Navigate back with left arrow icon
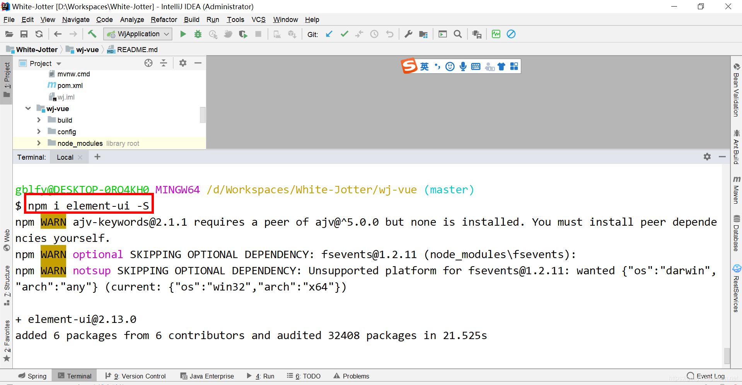The width and height of the screenshot is (742, 385). click(58, 34)
